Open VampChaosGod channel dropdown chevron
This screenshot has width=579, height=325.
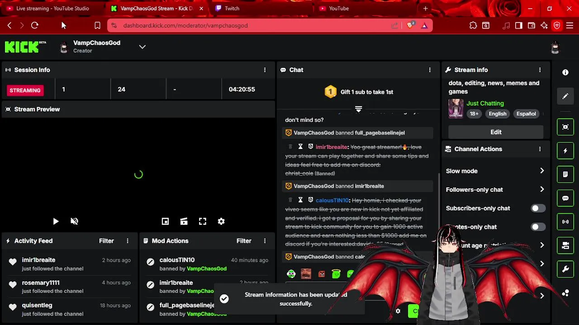pos(142,47)
